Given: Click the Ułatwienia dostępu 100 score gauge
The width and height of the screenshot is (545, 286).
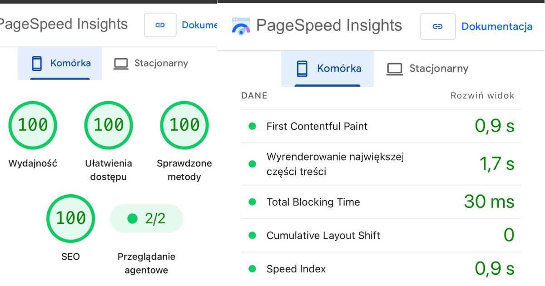Looking at the screenshot, I should pyautogui.click(x=109, y=125).
